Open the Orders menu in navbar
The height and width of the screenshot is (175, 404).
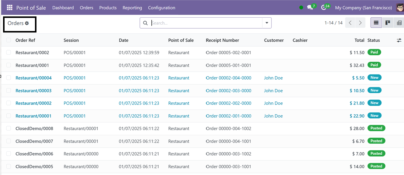point(87,8)
